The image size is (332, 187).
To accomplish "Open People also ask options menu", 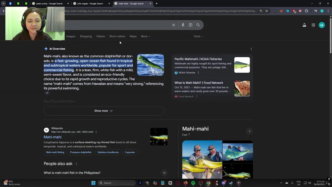I will click(x=76, y=164).
